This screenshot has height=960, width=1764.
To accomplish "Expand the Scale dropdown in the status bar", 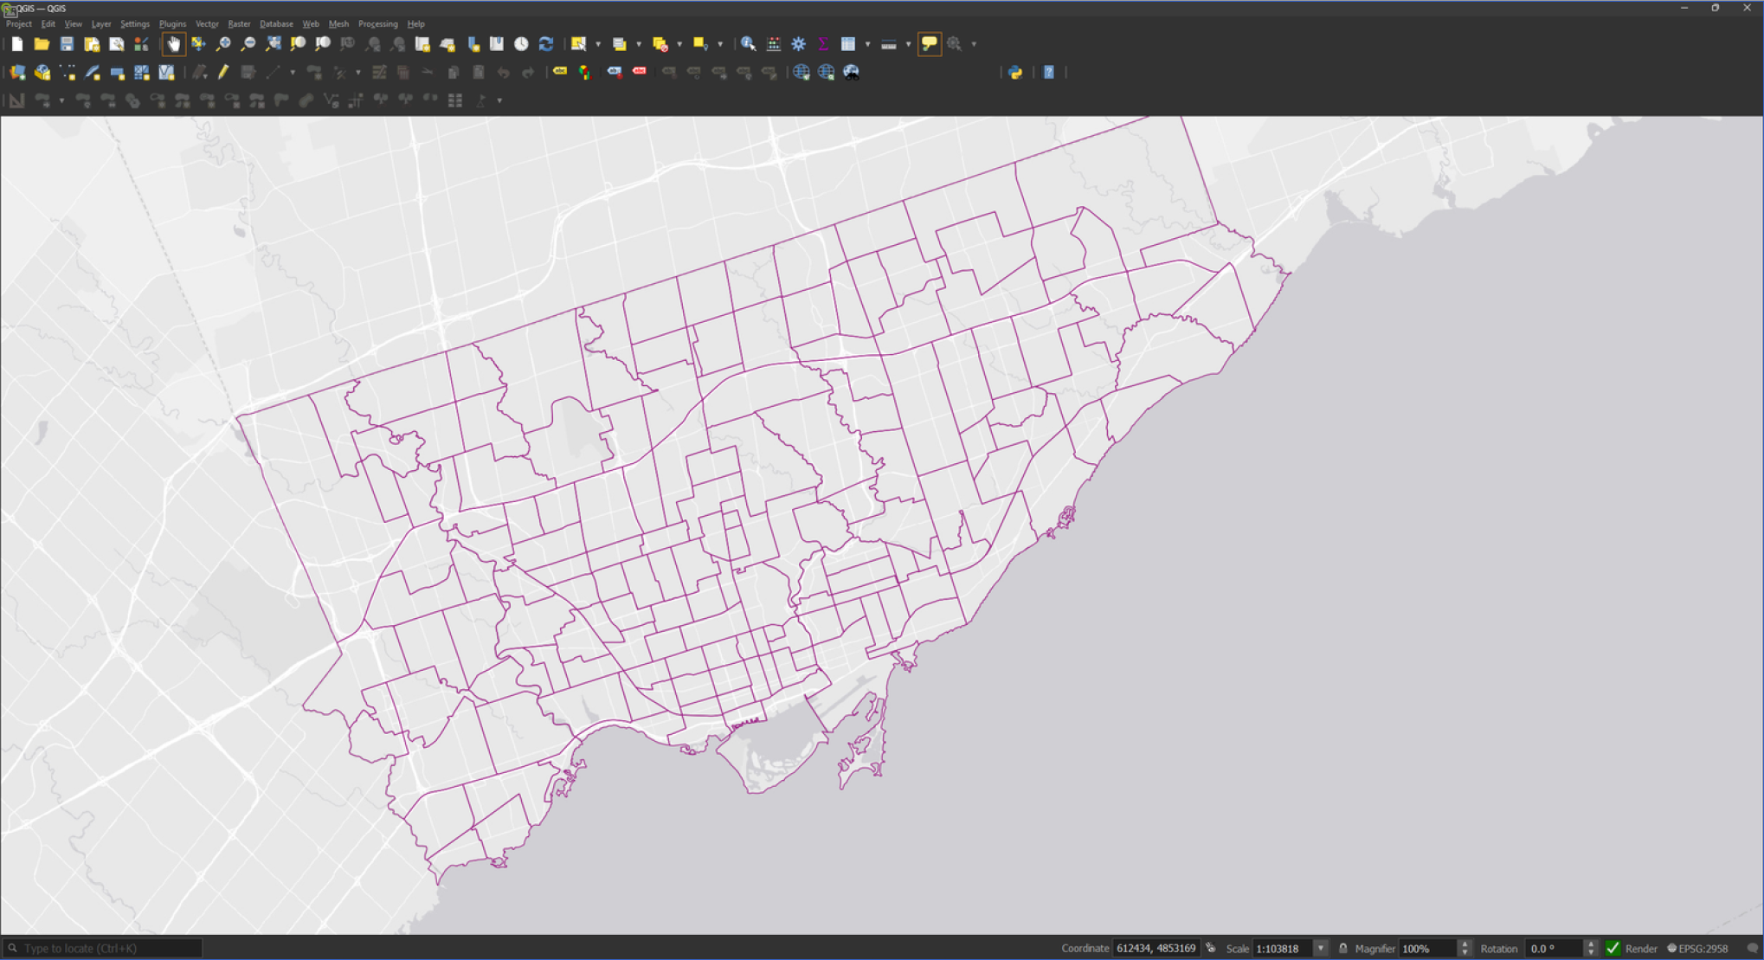I will click(x=1321, y=948).
